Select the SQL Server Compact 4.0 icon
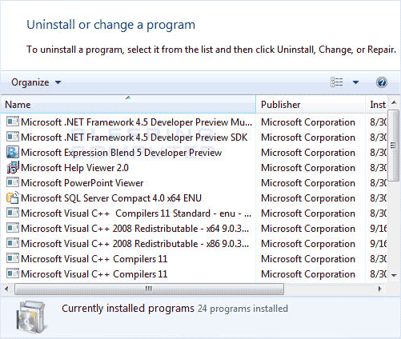401x339 pixels. 13,198
